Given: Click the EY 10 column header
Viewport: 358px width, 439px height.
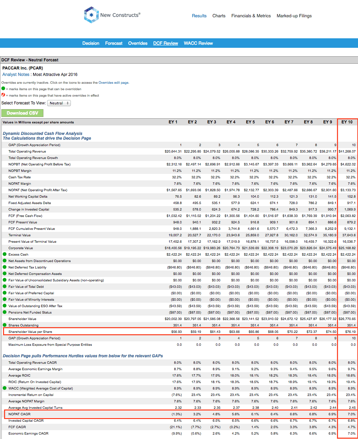Looking at the screenshot, I should 347,122.
